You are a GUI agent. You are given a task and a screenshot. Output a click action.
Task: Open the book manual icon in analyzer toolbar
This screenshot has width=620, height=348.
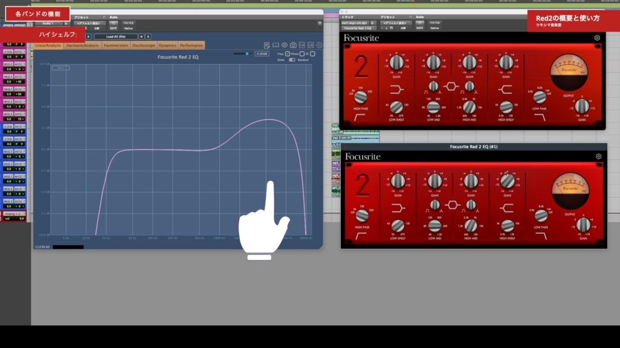click(275, 45)
